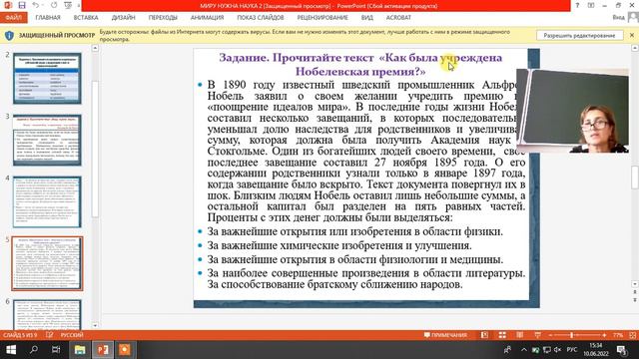Click the slide area scroll down arrow
Viewport: 639px width, 359px height.
(635, 284)
